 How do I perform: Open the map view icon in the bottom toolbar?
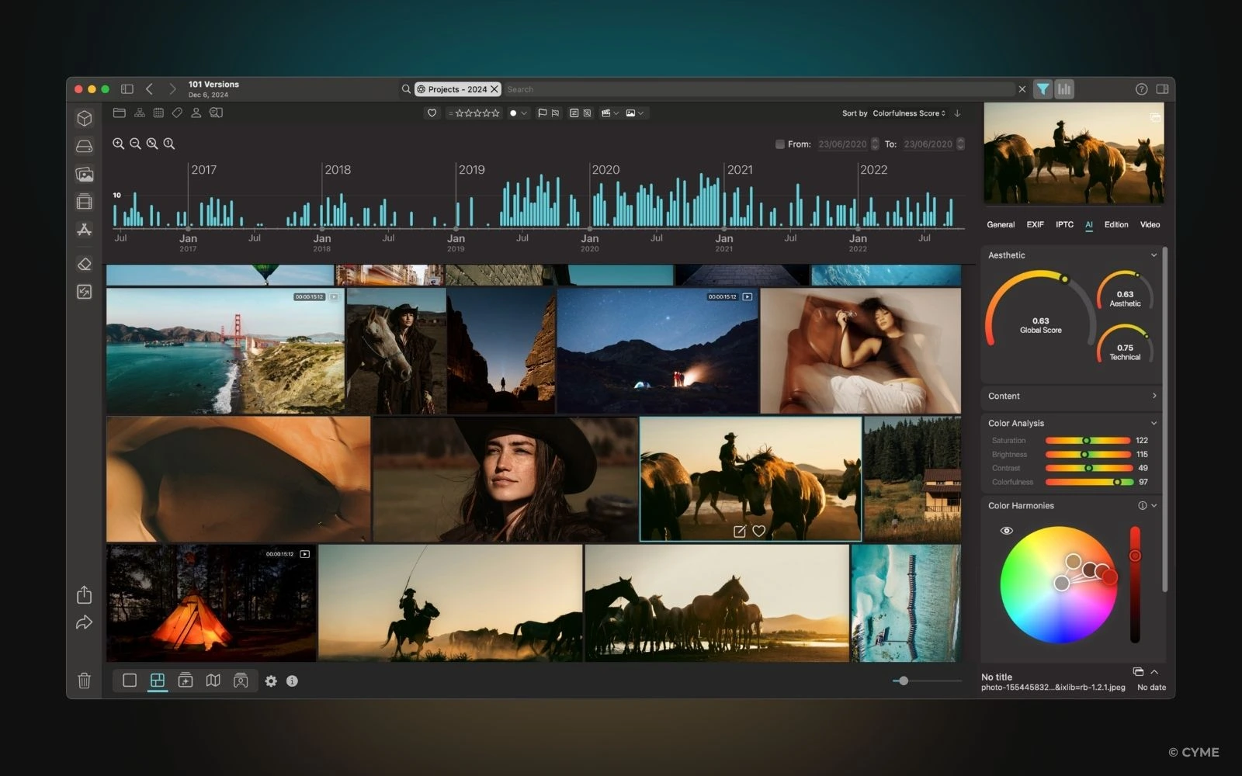(x=213, y=681)
